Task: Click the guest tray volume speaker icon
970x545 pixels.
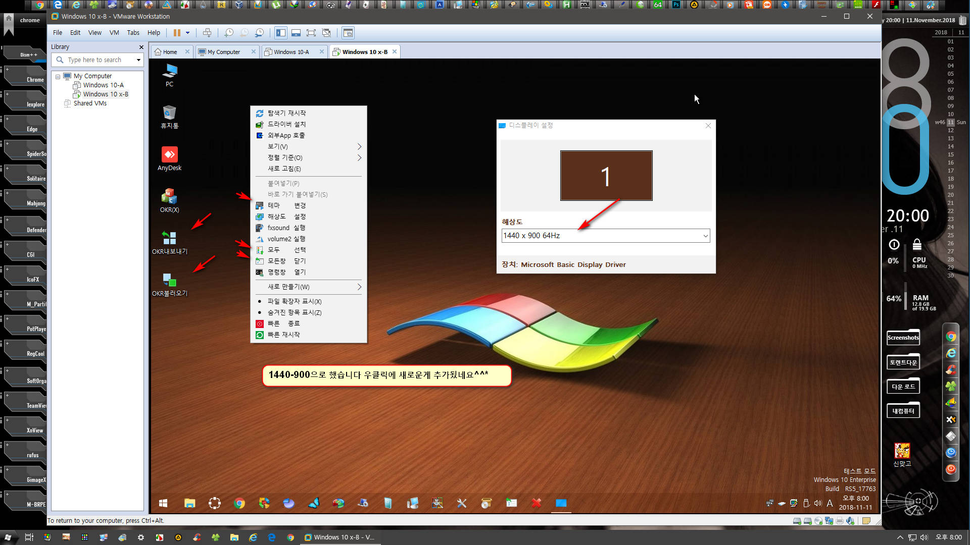Action: tap(818, 503)
